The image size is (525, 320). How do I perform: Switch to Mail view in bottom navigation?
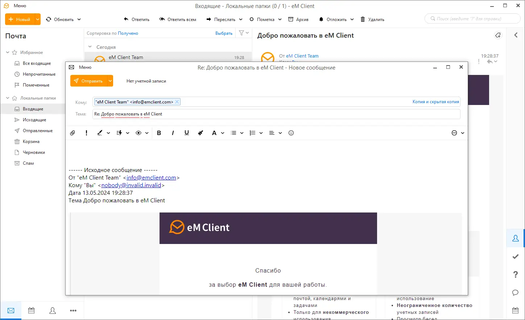(11, 311)
